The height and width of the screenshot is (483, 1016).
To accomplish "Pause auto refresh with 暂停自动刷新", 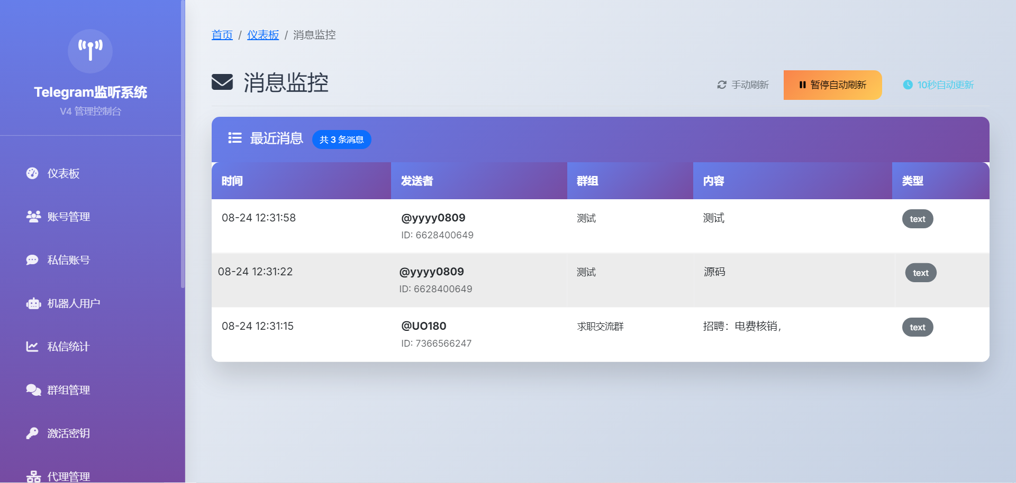I will 832,85.
